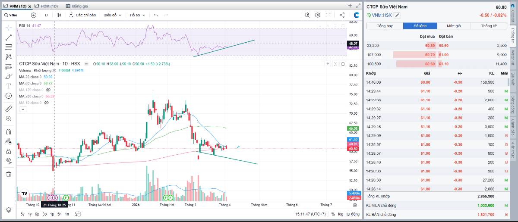
Task: Activate the zoom in tool
Action: click(9, 119)
